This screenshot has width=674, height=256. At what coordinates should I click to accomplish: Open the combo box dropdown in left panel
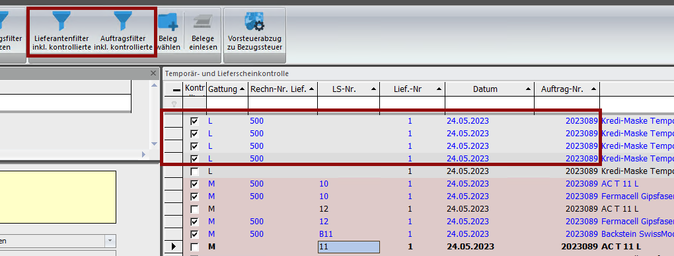[x=110, y=241]
